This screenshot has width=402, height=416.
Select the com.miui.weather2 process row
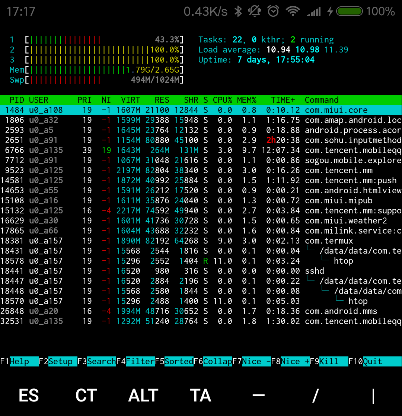click(201, 221)
